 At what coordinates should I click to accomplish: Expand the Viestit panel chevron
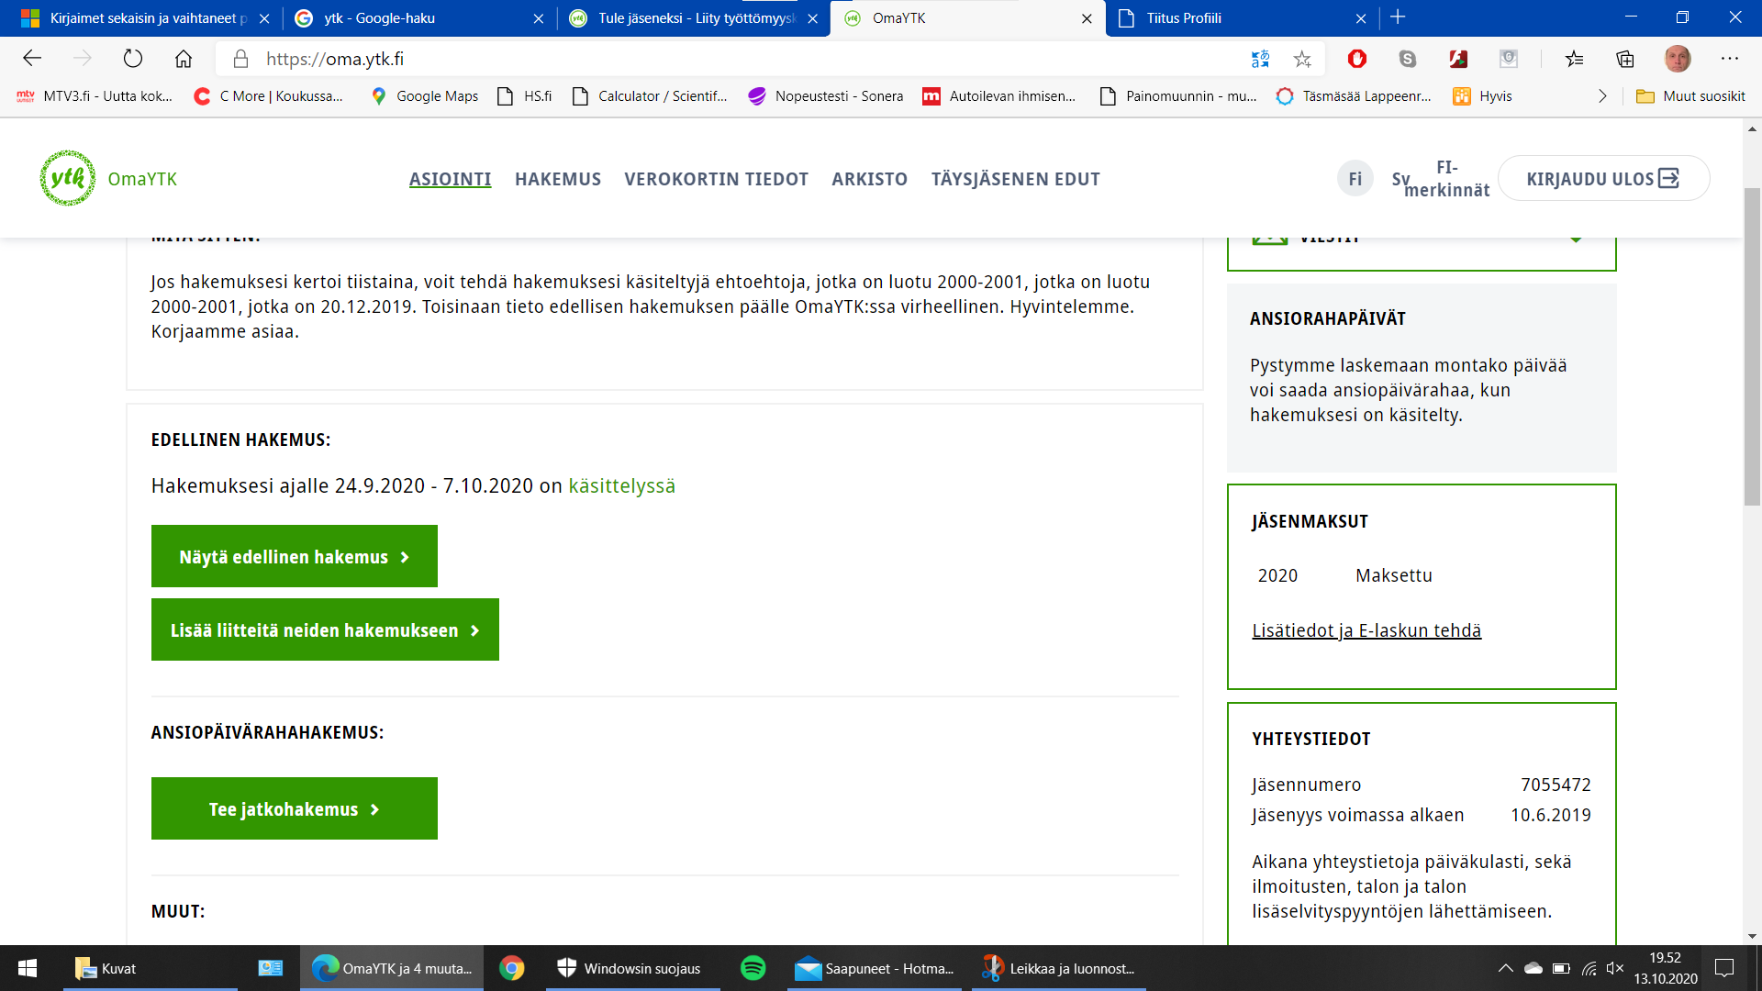coord(1576,239)
